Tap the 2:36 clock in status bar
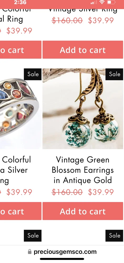This screenshot has height=263, width=124. (20, 2)
